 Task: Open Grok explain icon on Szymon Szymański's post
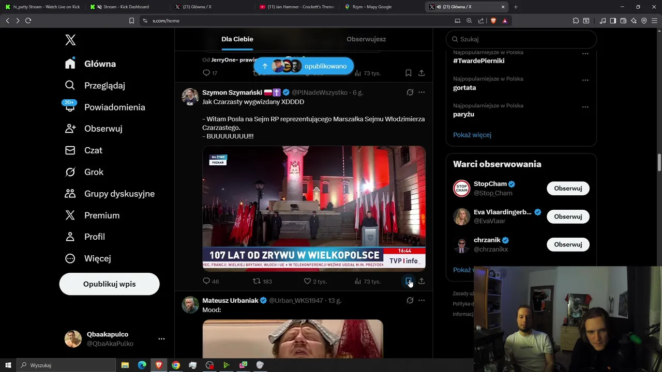[x=410, y=92]
